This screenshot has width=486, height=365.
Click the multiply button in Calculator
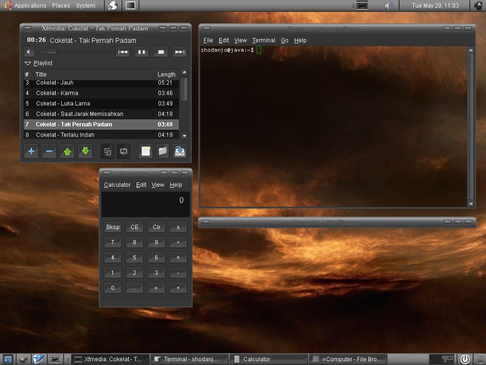pos(178,258)
